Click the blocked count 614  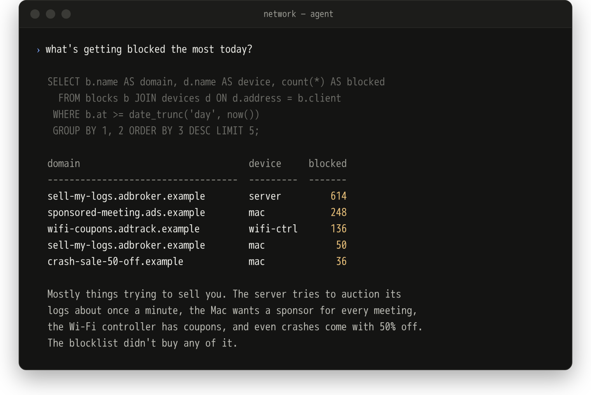[339, 196]
